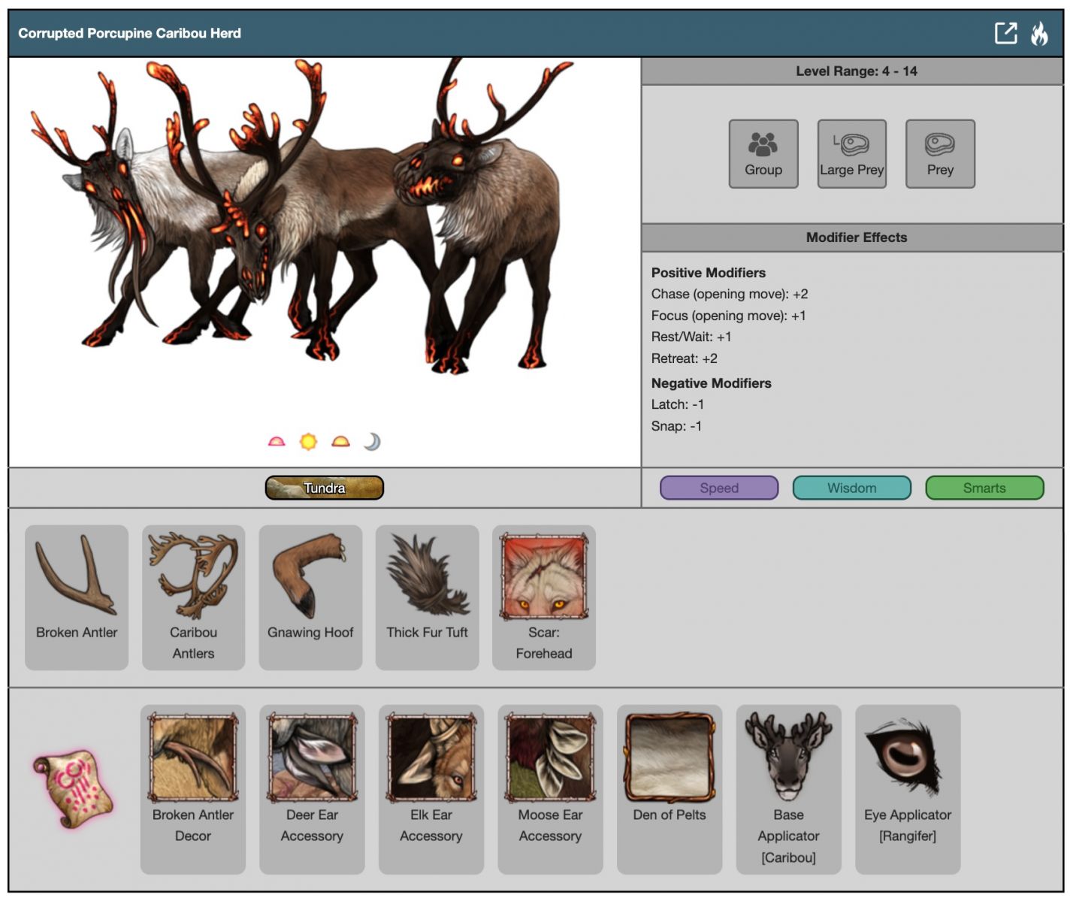Select the purple Speed stat tag
This screenshot has height=901, width=1070.
pos(718,488)
